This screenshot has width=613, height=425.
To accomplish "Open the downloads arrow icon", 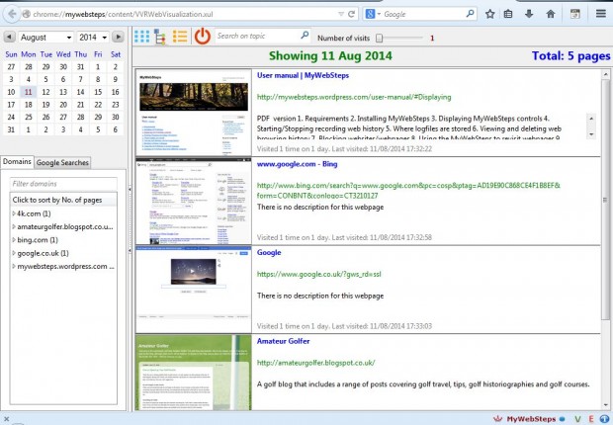I will pyautogui.click(x=529, y=14).
